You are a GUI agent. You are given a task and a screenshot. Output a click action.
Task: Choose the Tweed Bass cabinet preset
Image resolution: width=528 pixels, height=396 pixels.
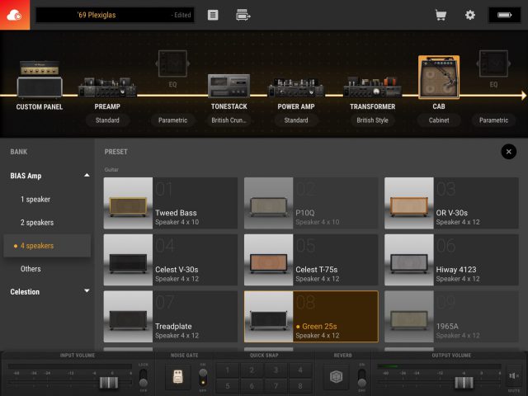(171, 203)
